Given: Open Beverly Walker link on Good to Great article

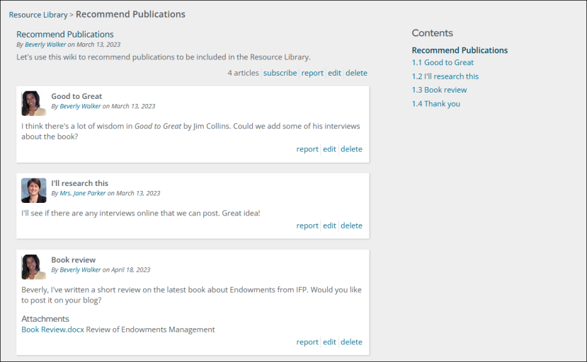Looking at the screenshot, I should (x=80, y=106).
